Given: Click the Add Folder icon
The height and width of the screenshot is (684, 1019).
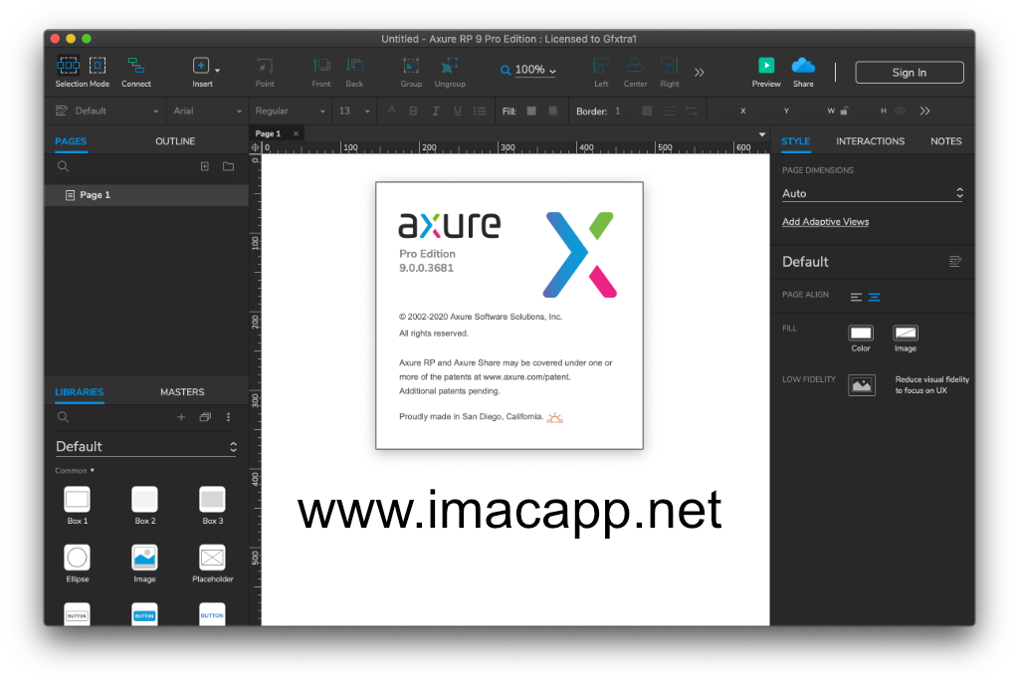Looking at the screenshot, I should [228, 166].
